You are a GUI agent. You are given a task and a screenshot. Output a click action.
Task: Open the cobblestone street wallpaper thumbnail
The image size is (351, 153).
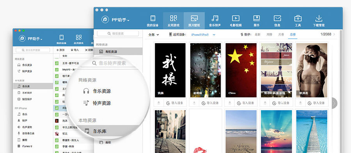170,132
